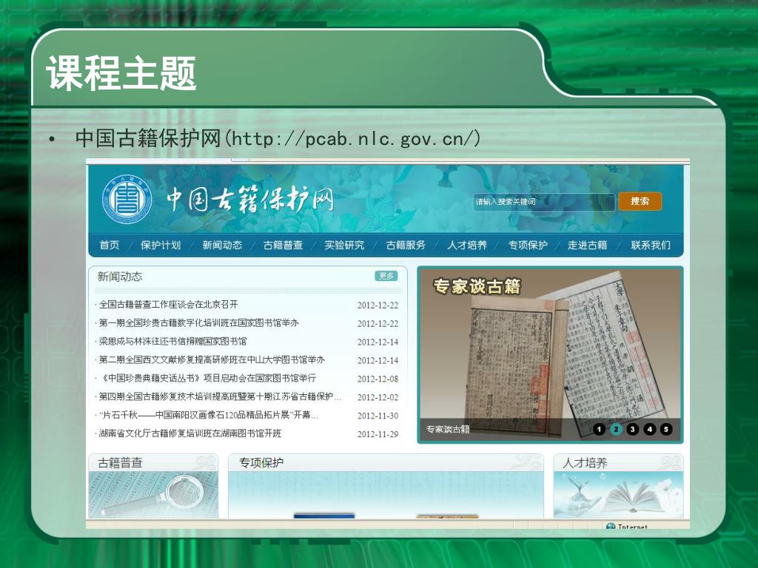Image resolution: width=758 pixels, height=568 pixels.
Task: Select slide 3 in banner carousel
Action: pos(632,429)
